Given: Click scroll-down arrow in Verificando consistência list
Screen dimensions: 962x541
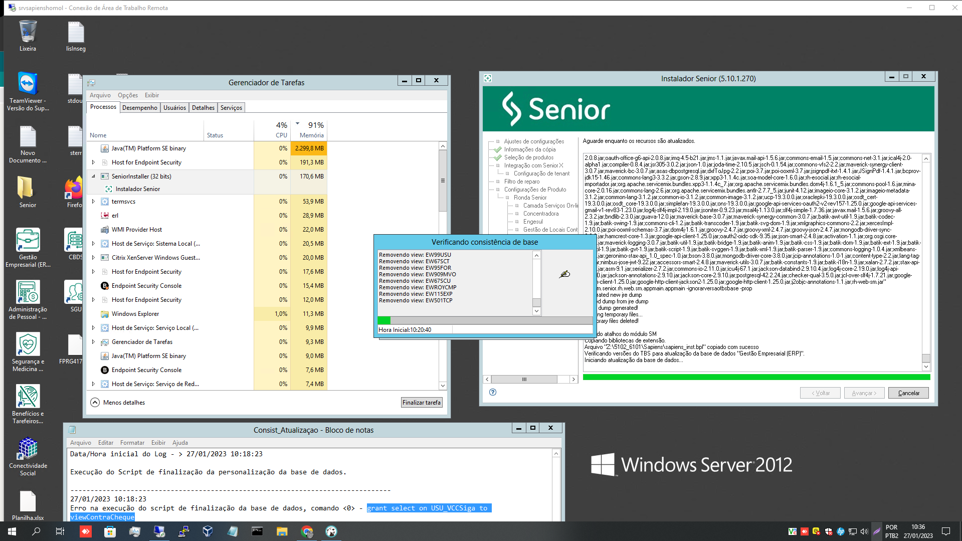Looking at the screenshot, I should pos(536,311).
